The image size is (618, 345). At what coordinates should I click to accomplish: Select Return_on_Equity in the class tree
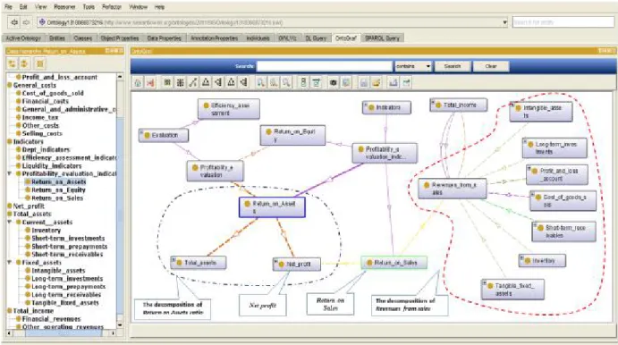click(x=58, y=189)
